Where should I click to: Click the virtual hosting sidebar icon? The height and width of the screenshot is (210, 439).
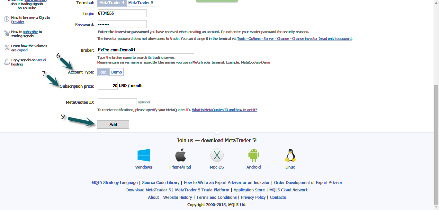pyautogui.click(x=7, y=62)
